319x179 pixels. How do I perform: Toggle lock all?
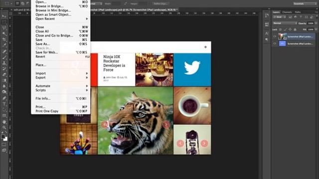point(295,29)
